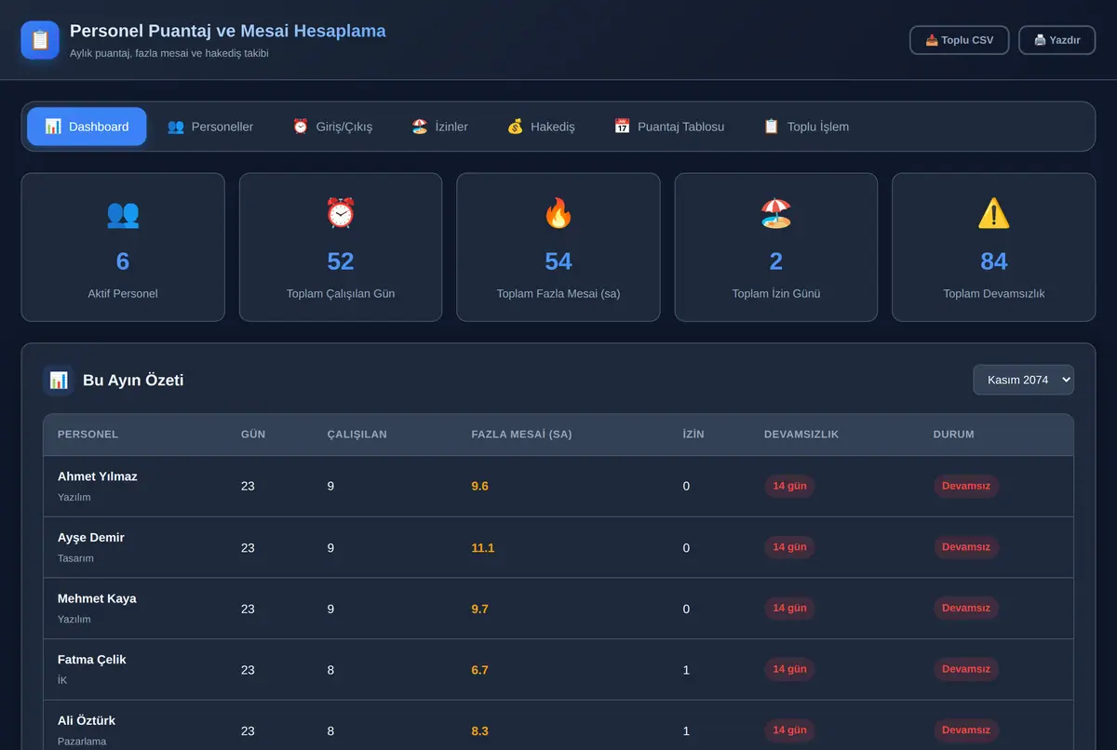Click the 14 gün badge in Ahmet Yılmaz's row
The image size is (1117, 750).
(x=789, y=486)
